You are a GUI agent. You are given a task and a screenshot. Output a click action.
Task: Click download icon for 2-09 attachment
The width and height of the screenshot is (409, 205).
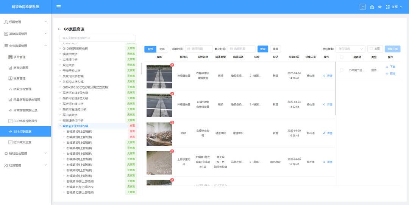coord(387,67)
